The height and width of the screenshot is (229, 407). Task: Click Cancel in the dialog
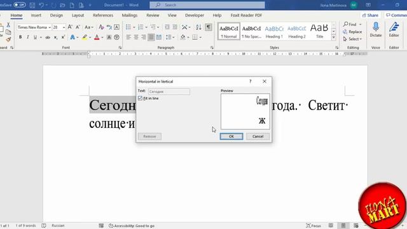[x=258, y=136]
